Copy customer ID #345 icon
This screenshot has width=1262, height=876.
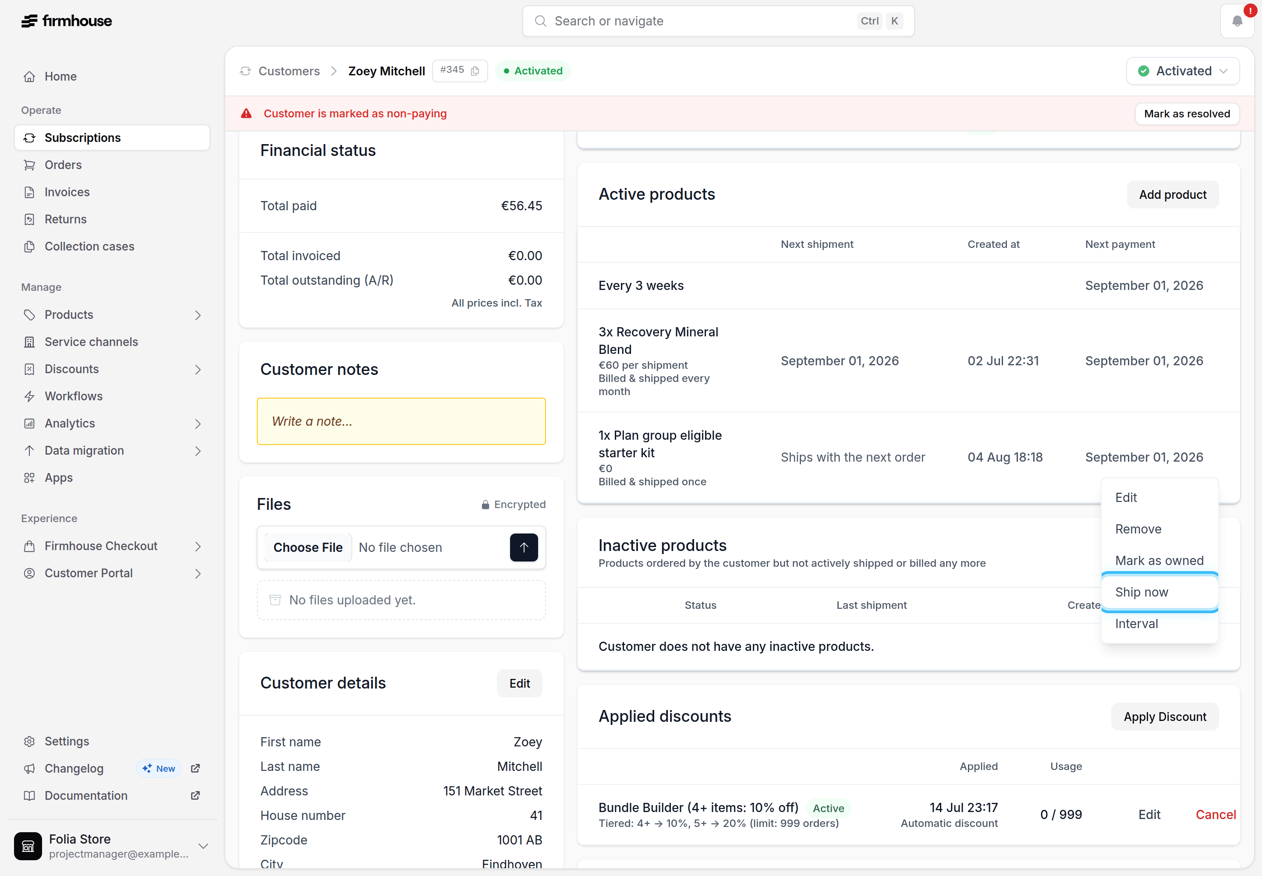[475, 71]
